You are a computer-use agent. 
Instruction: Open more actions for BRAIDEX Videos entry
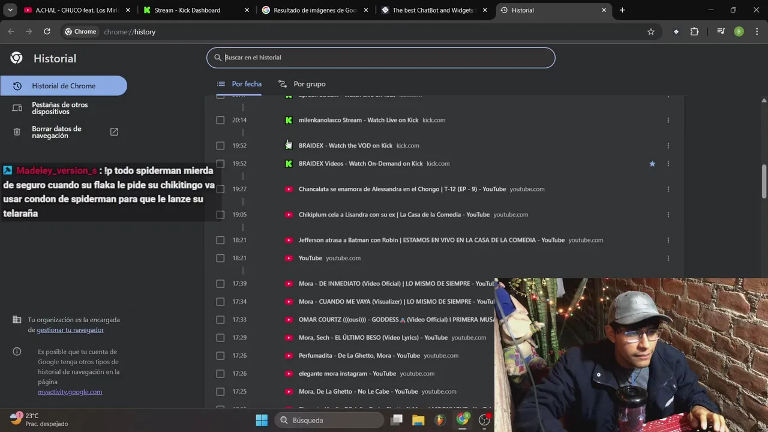click(x=668, y=163)
